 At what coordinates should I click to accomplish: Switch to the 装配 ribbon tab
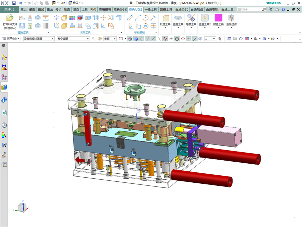click(32, 9)
